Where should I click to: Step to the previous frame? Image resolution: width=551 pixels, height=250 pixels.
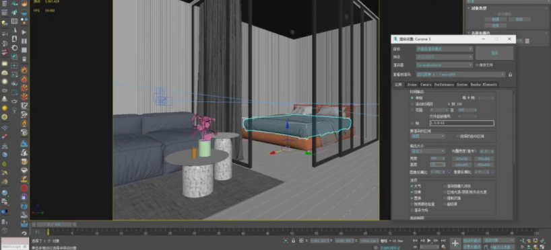tap(422, 241)
